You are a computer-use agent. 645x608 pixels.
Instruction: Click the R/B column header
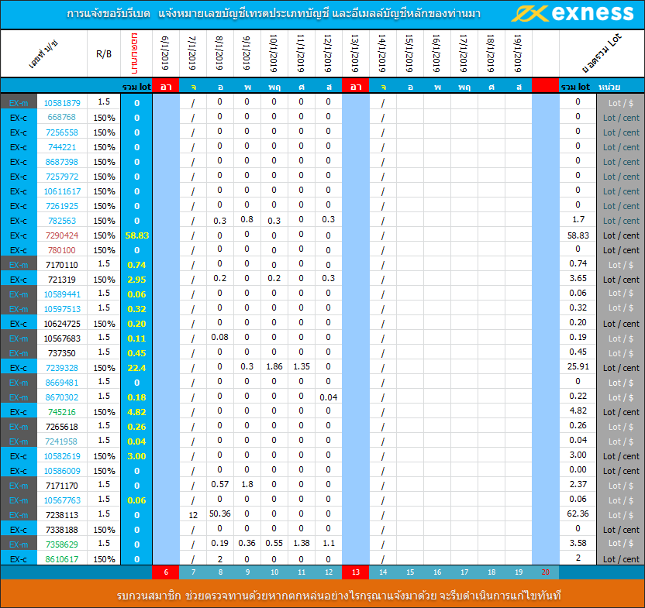pos(104,54)
